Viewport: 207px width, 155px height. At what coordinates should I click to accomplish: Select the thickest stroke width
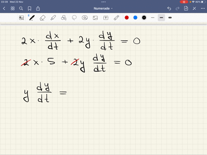coord(170,18)
